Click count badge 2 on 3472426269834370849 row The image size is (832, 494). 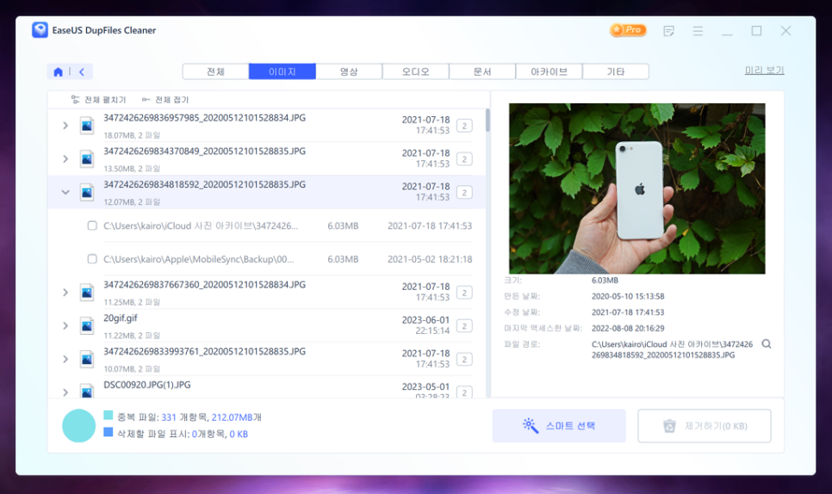pos(464,159)
